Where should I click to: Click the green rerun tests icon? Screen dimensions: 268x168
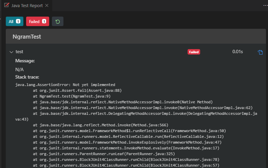tap(58, 21)
